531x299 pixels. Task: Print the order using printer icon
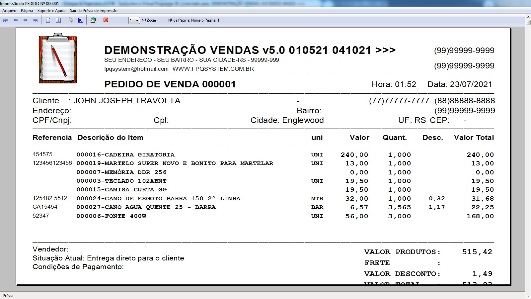71,20
